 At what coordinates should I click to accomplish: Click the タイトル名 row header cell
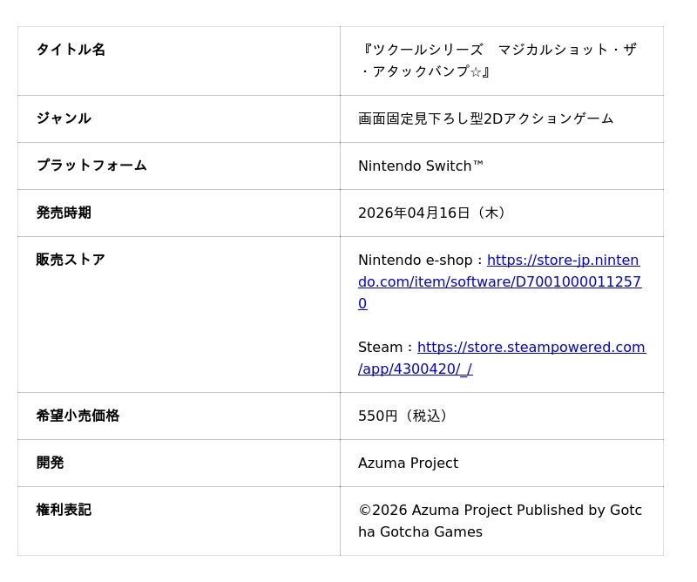[71, 50]
